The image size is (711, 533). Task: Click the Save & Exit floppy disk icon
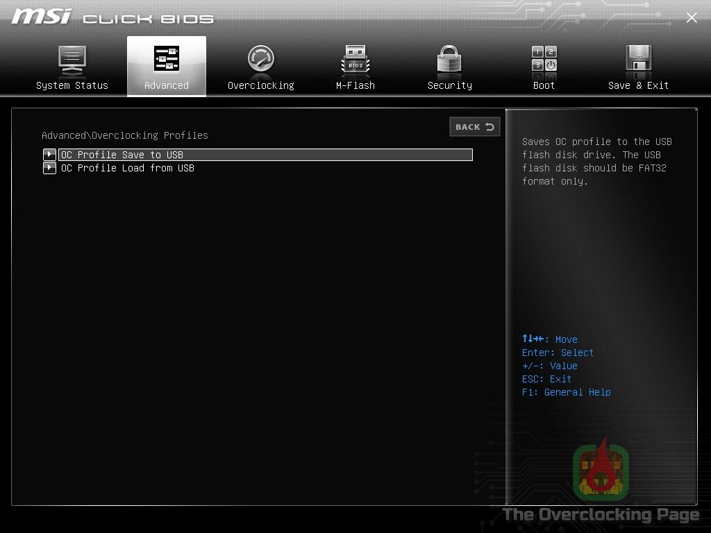point(638,59)
